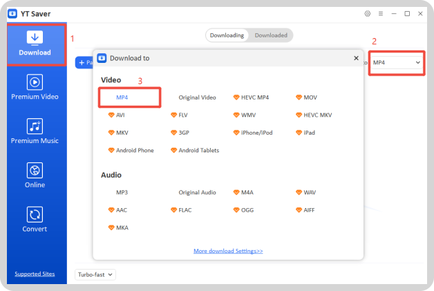Pick FLV video format

point(179,115)
